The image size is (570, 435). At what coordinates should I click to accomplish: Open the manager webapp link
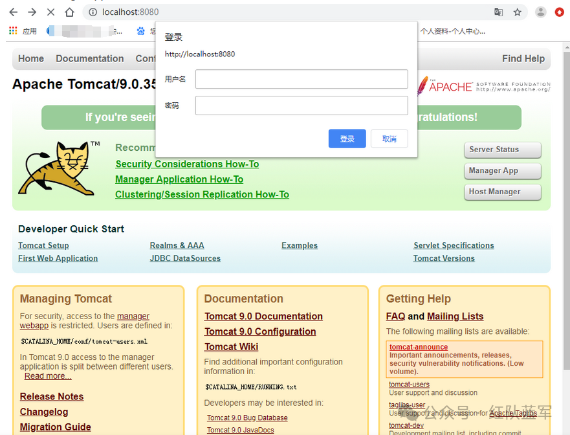pos(133,316)
